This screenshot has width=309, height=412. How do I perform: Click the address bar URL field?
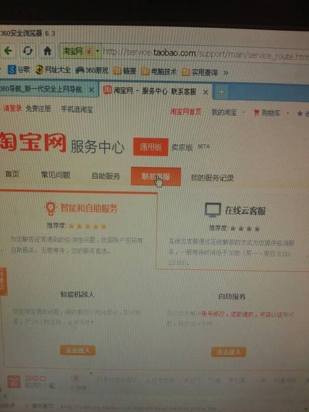[x=205, y=53]
